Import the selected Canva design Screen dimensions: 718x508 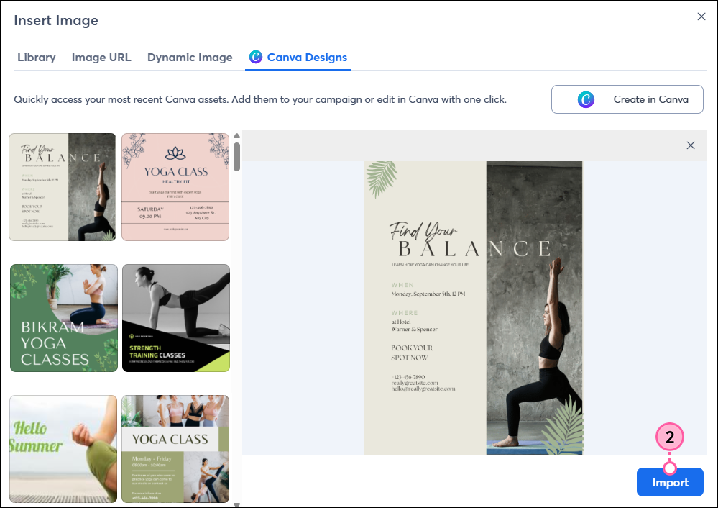670,482
